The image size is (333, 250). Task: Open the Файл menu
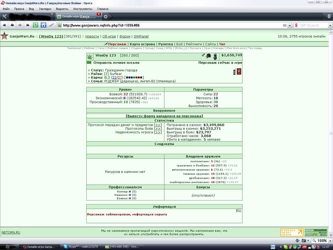6,9
